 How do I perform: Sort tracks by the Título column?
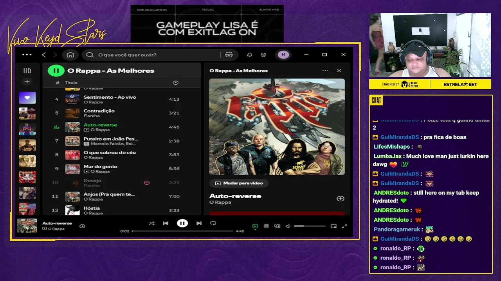click(71, 83)
